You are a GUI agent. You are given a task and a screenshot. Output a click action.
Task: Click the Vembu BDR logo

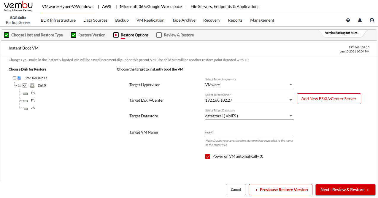(x=18, y=7)
